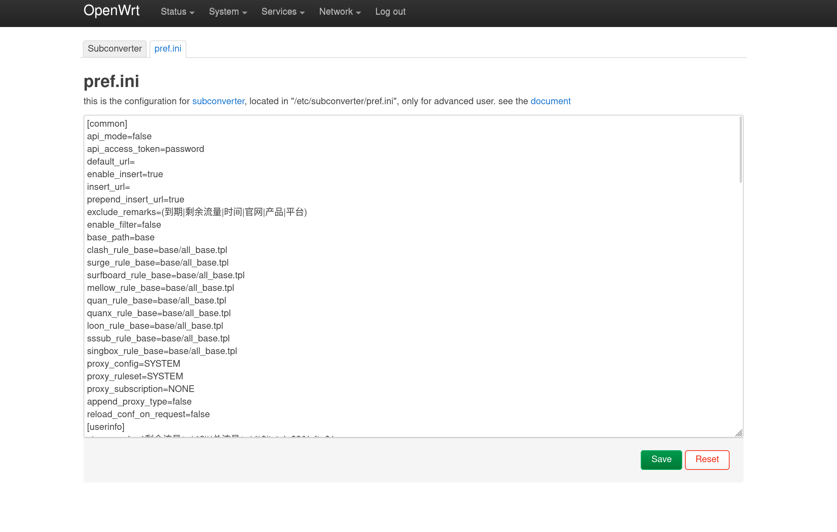Click the 'singbox_rule_base=base/all_base.tpl' line
The height and width of the screenshot is (532, 837).
point(162,351)
